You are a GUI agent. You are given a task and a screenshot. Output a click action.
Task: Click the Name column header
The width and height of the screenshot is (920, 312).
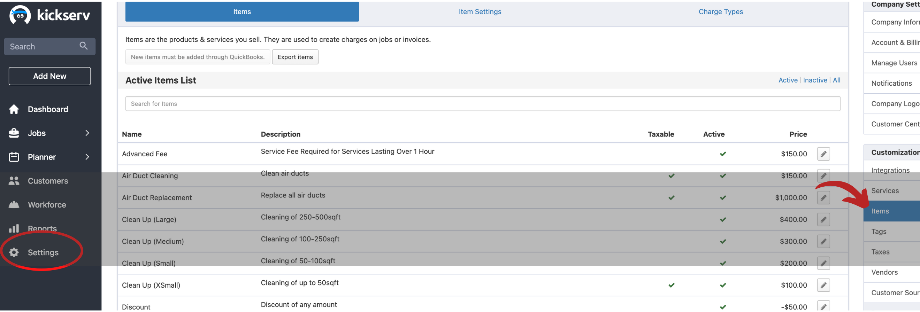pyautogui.click(x=132, y=134)
